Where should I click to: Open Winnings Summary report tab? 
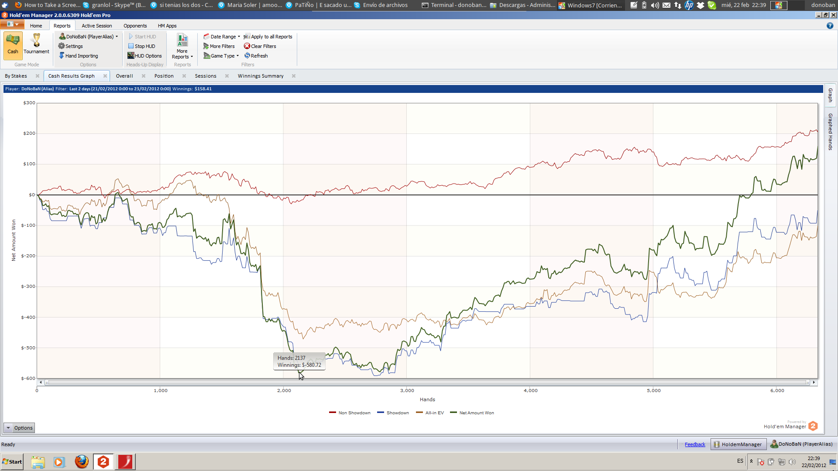pos(261,76)
